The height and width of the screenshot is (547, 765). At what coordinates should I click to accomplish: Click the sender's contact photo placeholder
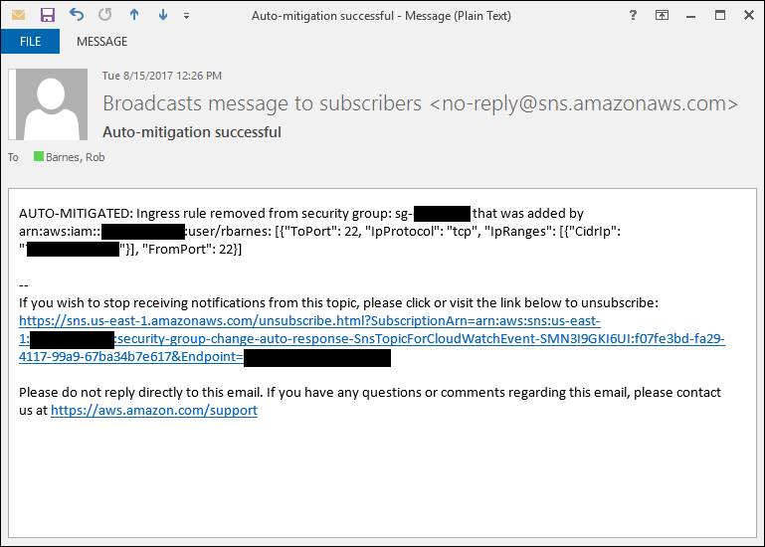49,104
